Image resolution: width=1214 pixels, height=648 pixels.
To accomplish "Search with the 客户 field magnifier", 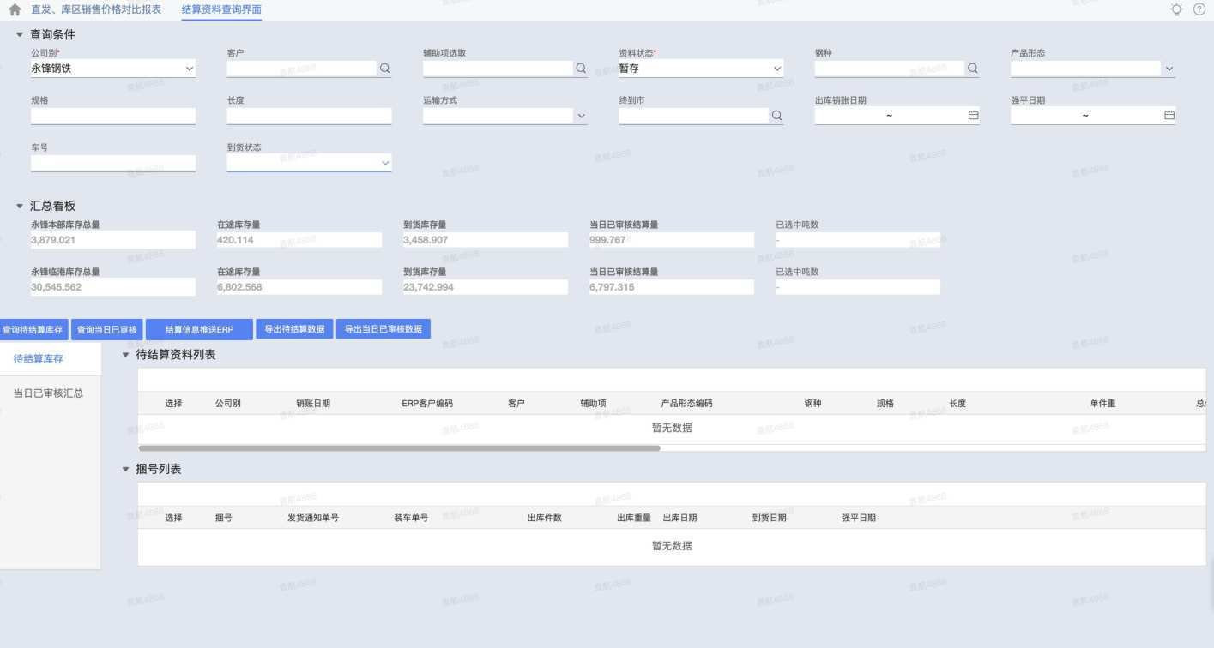I will (x=384, y=69).
